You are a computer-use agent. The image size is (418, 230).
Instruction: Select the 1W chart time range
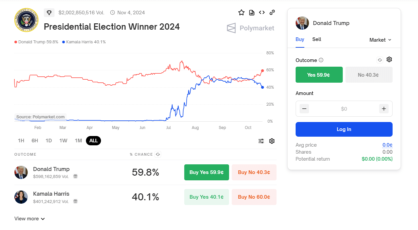point(63,141)
